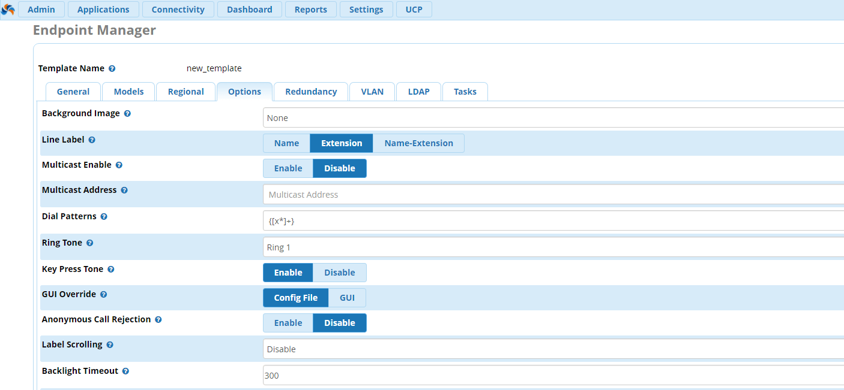
Task: Click the Ring Tone help icon
Action: click(x=90, y=243)
